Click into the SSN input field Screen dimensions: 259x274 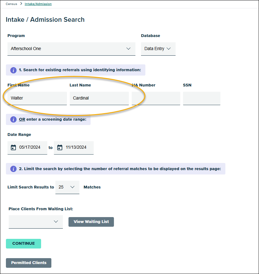tap(201, 98)
